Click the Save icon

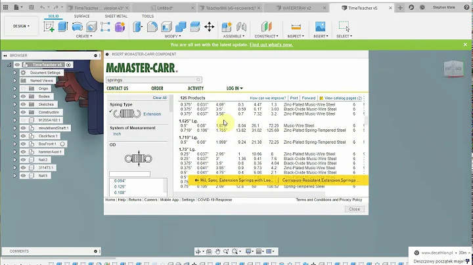(x=32, y=7)
